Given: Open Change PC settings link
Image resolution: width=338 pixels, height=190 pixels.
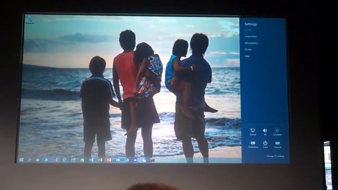Looking at the screenshot, I should (x=276, y=156).
